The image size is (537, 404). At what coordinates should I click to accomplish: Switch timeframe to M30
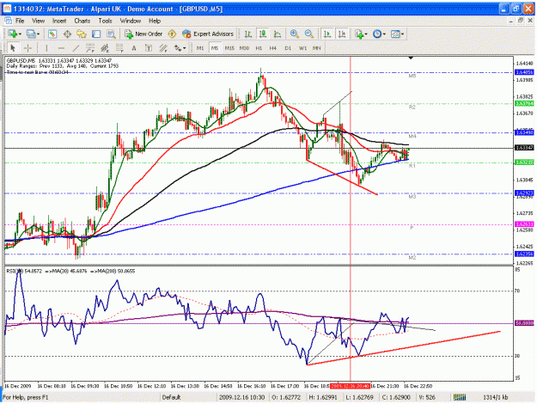click(x=244, y=48)
